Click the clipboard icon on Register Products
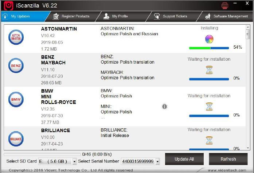This screenshot has width=254, height=173. (56, 16)
